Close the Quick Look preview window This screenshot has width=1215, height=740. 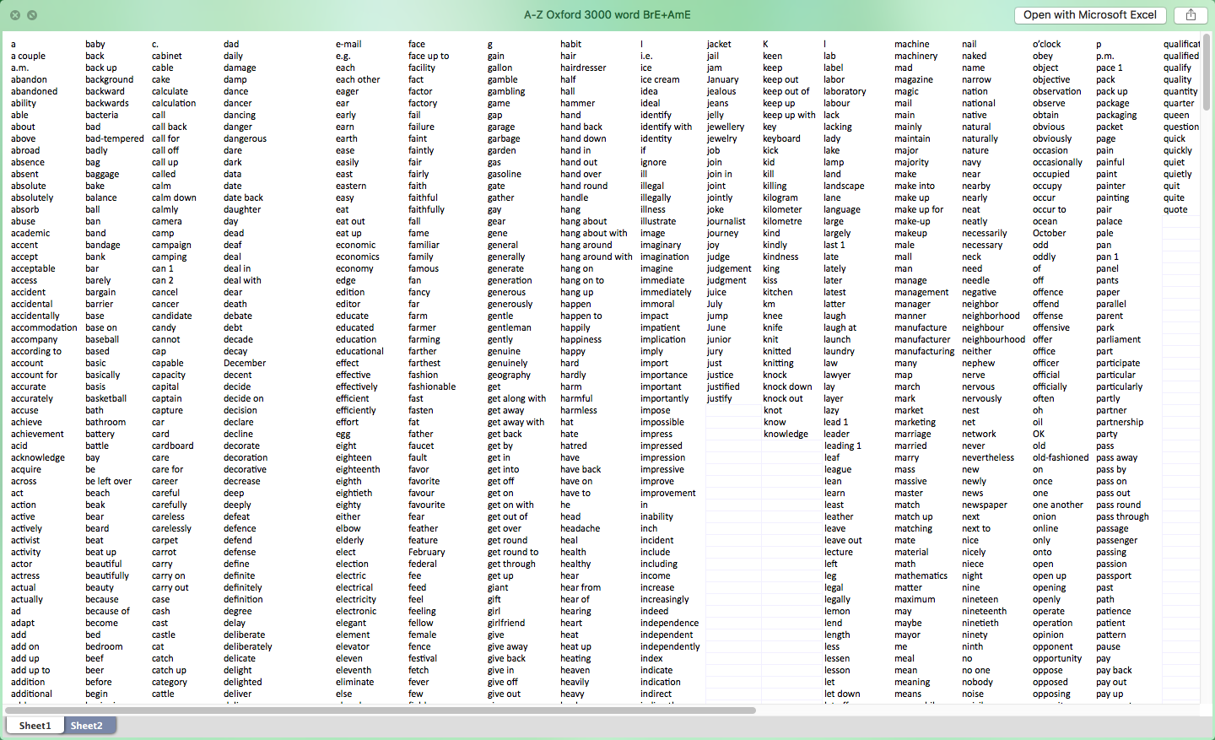click(x=15, y=15)
